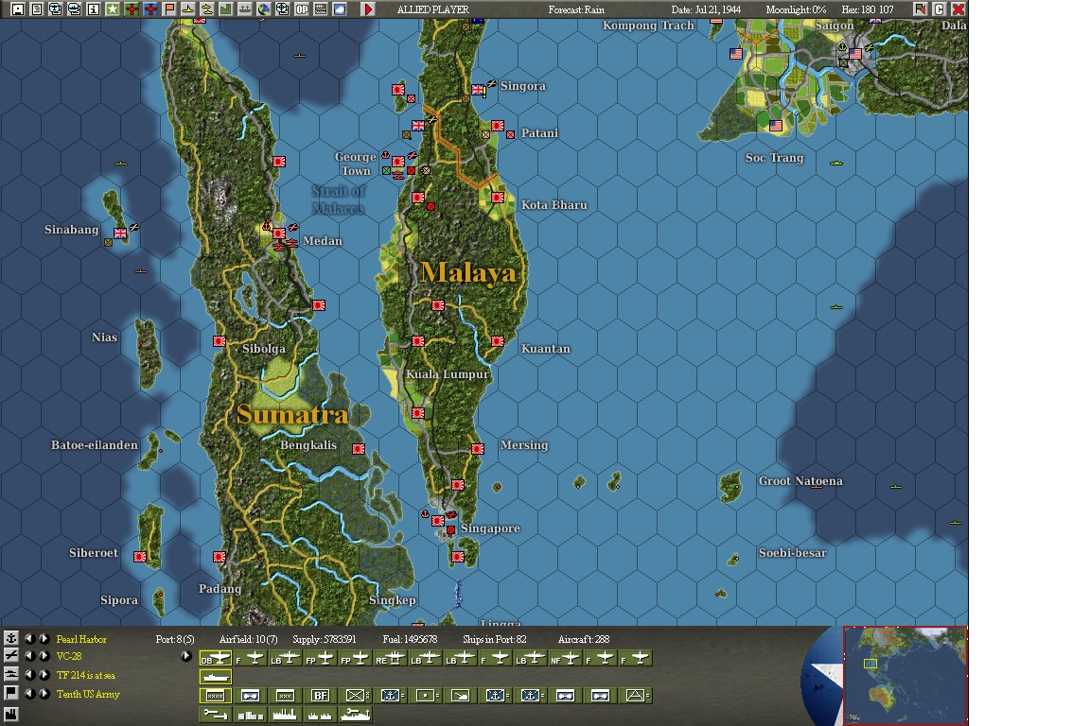This screenshot has height=726, width=1090.
Task: Click the 'Moonlight: 0%' status text
Action: pos(796,9)
